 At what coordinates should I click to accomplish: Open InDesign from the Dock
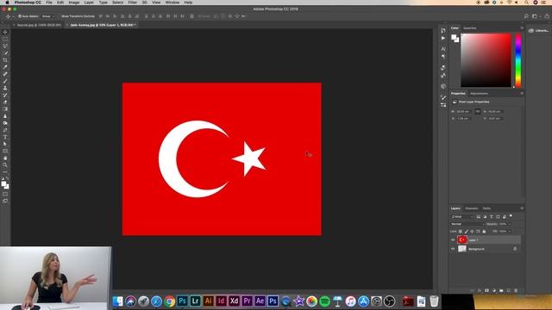(x=221, y=301)
